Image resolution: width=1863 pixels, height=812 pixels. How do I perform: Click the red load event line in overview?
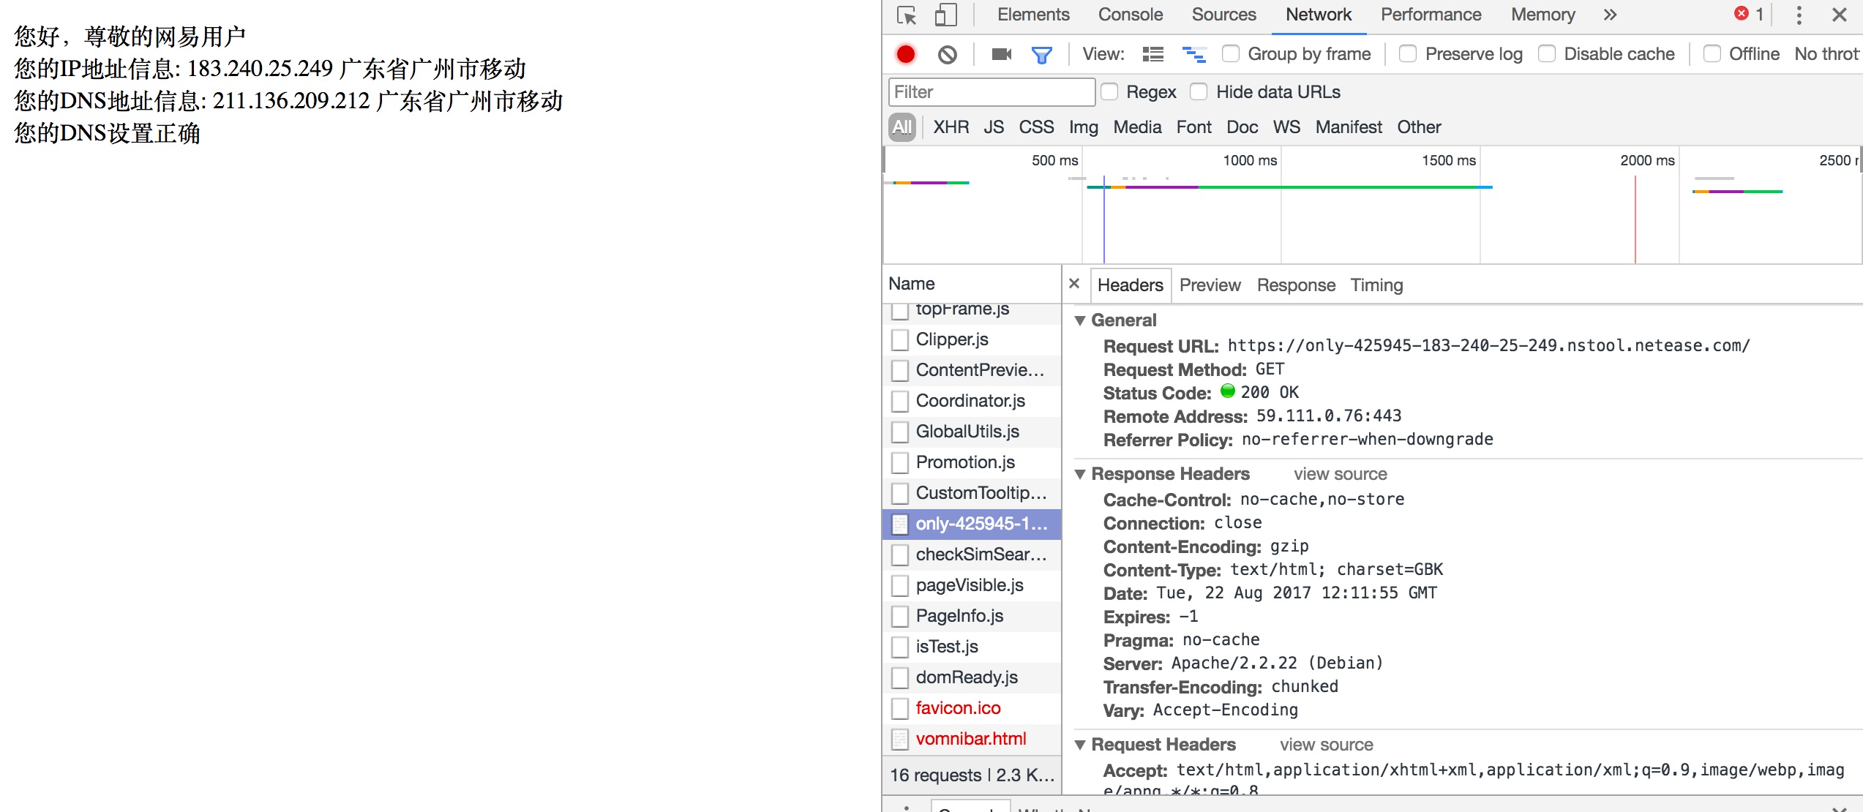1635,219
